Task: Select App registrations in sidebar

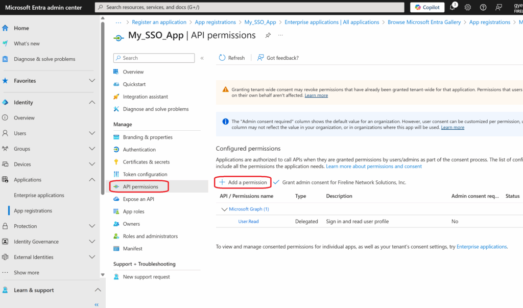Action: [33, 210]
